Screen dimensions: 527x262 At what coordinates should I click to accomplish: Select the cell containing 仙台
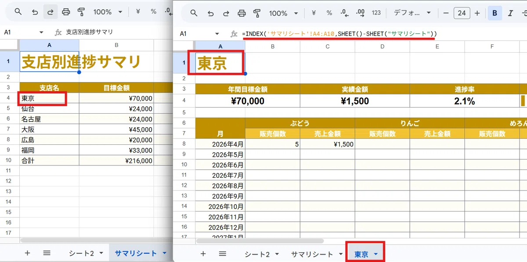tap(49, 109)
